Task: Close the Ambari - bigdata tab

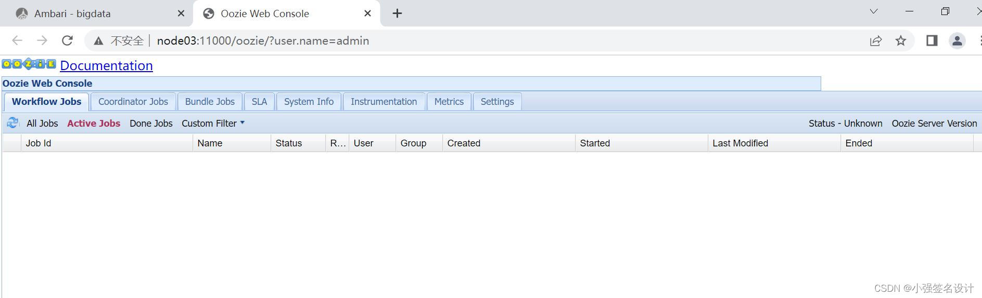Action: pyautogui.click(x=181, y=13)
